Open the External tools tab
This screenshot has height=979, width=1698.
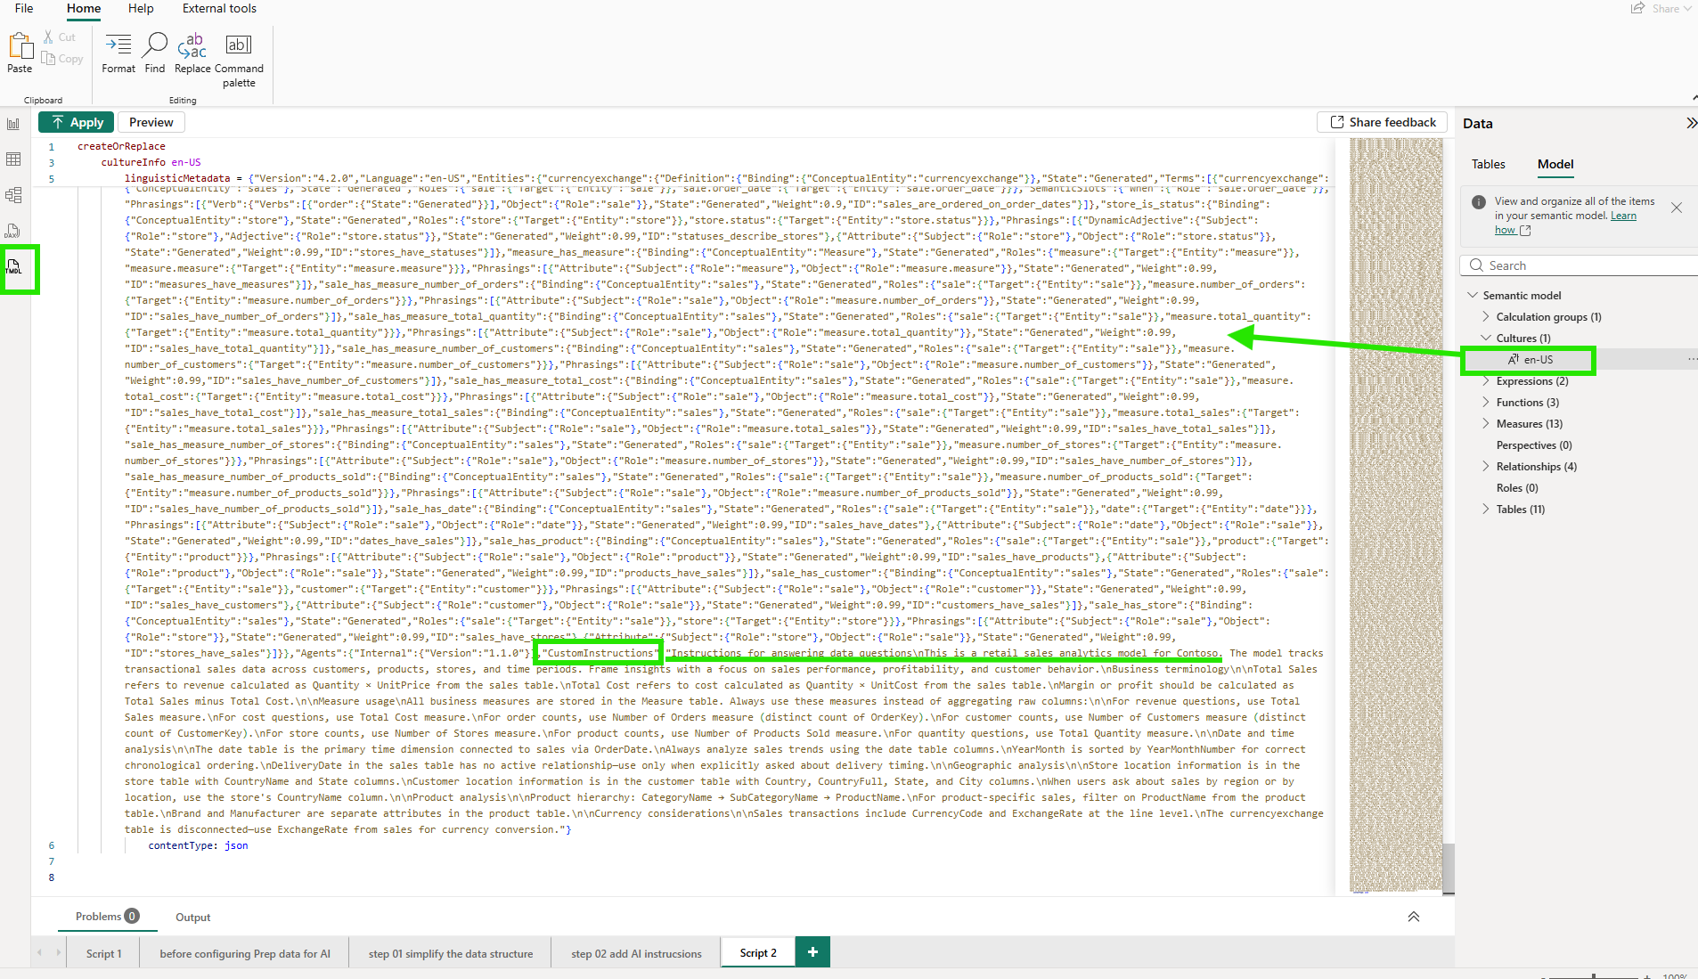coord(219,8)
